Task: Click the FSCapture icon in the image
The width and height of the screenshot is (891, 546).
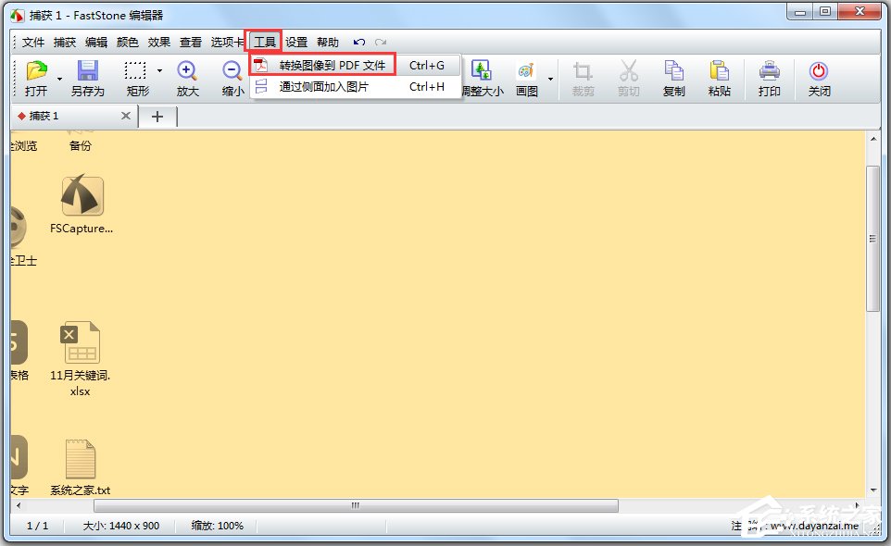Action: 82,194
